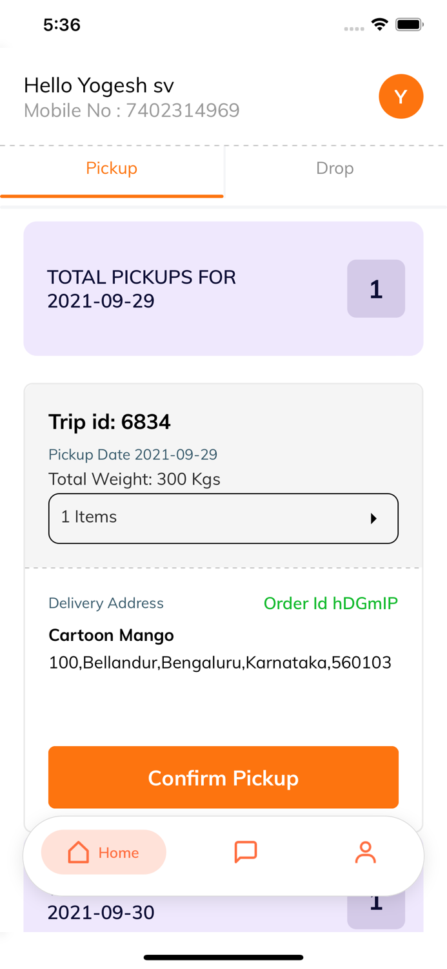Open the 1 Items dropdown box
The height and width of the screenshot is (969, 447).
(223, 518)
